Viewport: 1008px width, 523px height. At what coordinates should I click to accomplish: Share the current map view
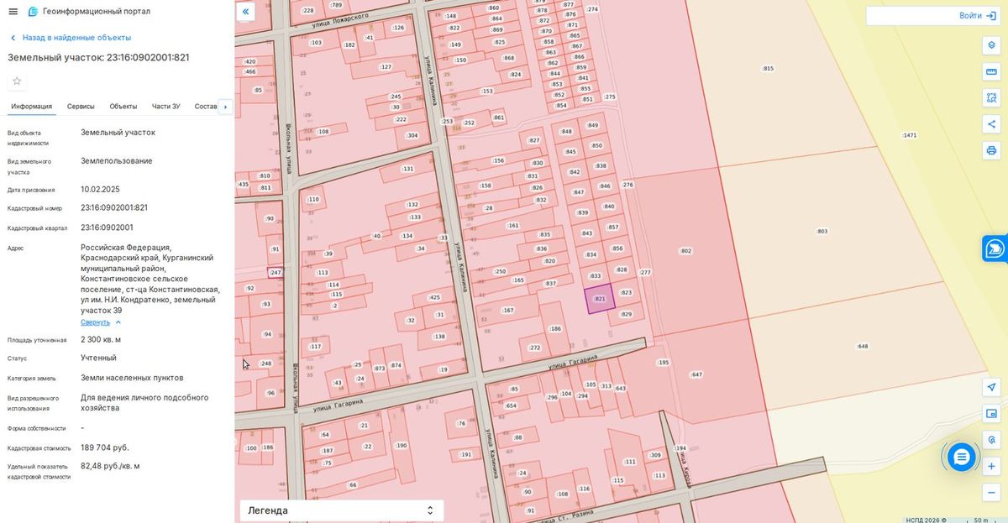(991, 124)
